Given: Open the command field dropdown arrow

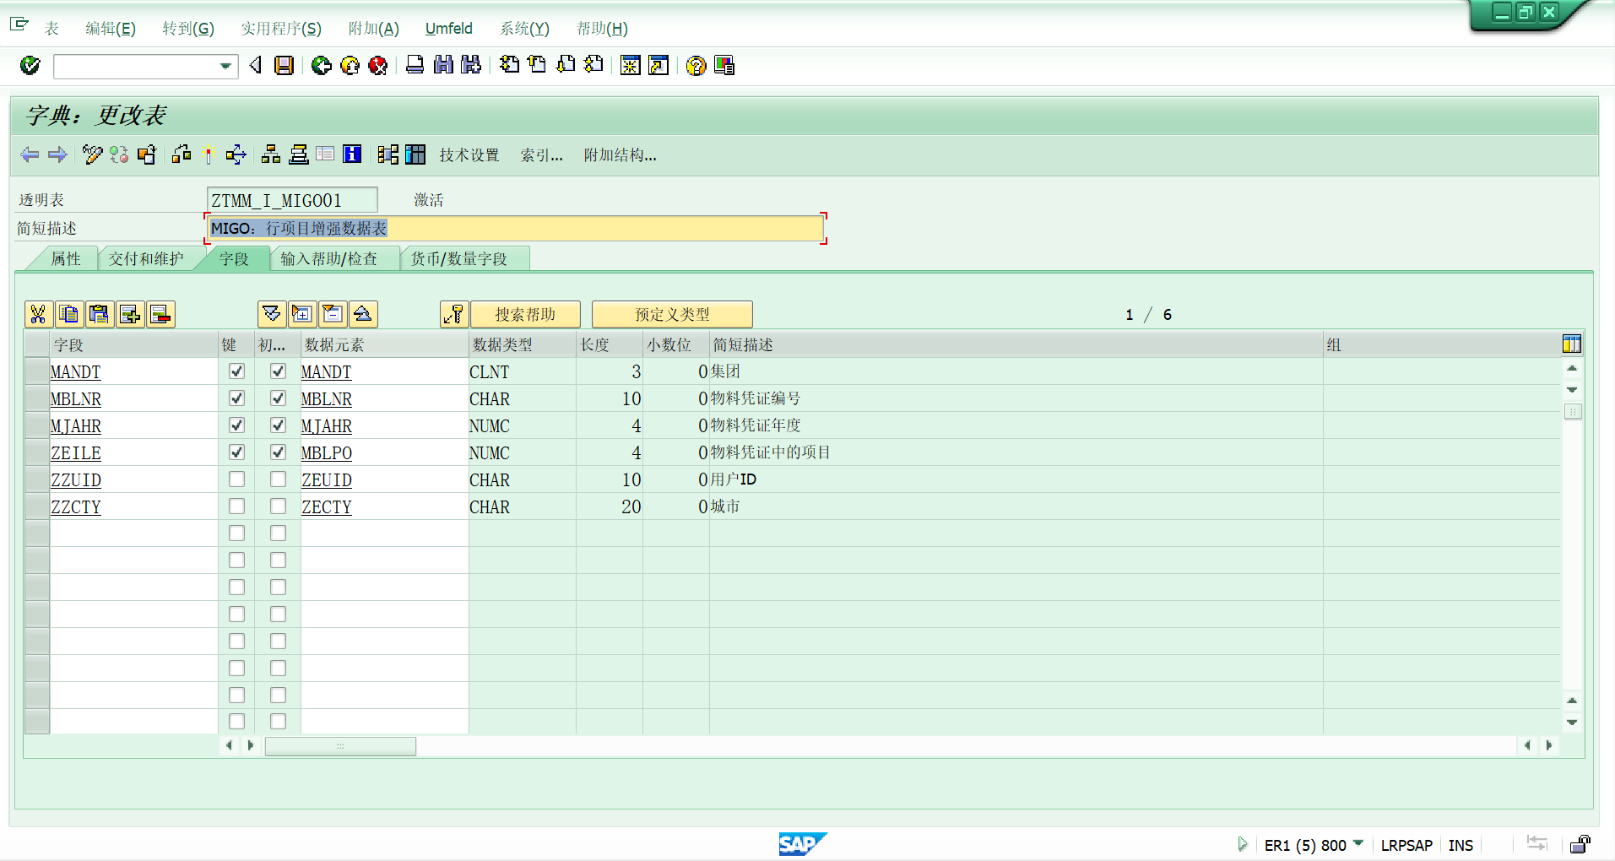Looking at the screenshot, I should (225, 66).
